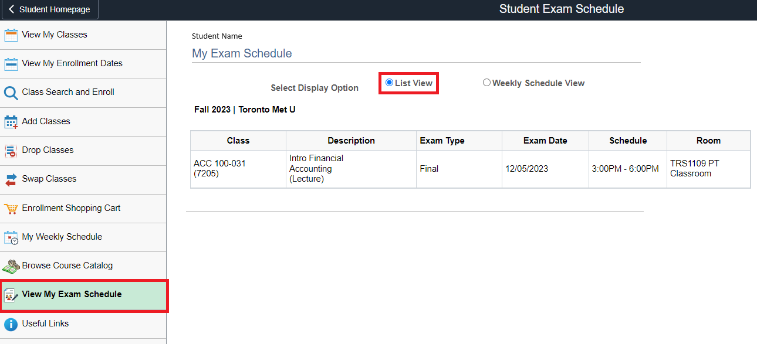The image size is (757, 344).
Task: Click the My Weekly Schedule clock icon
Action: coord(11,237)
